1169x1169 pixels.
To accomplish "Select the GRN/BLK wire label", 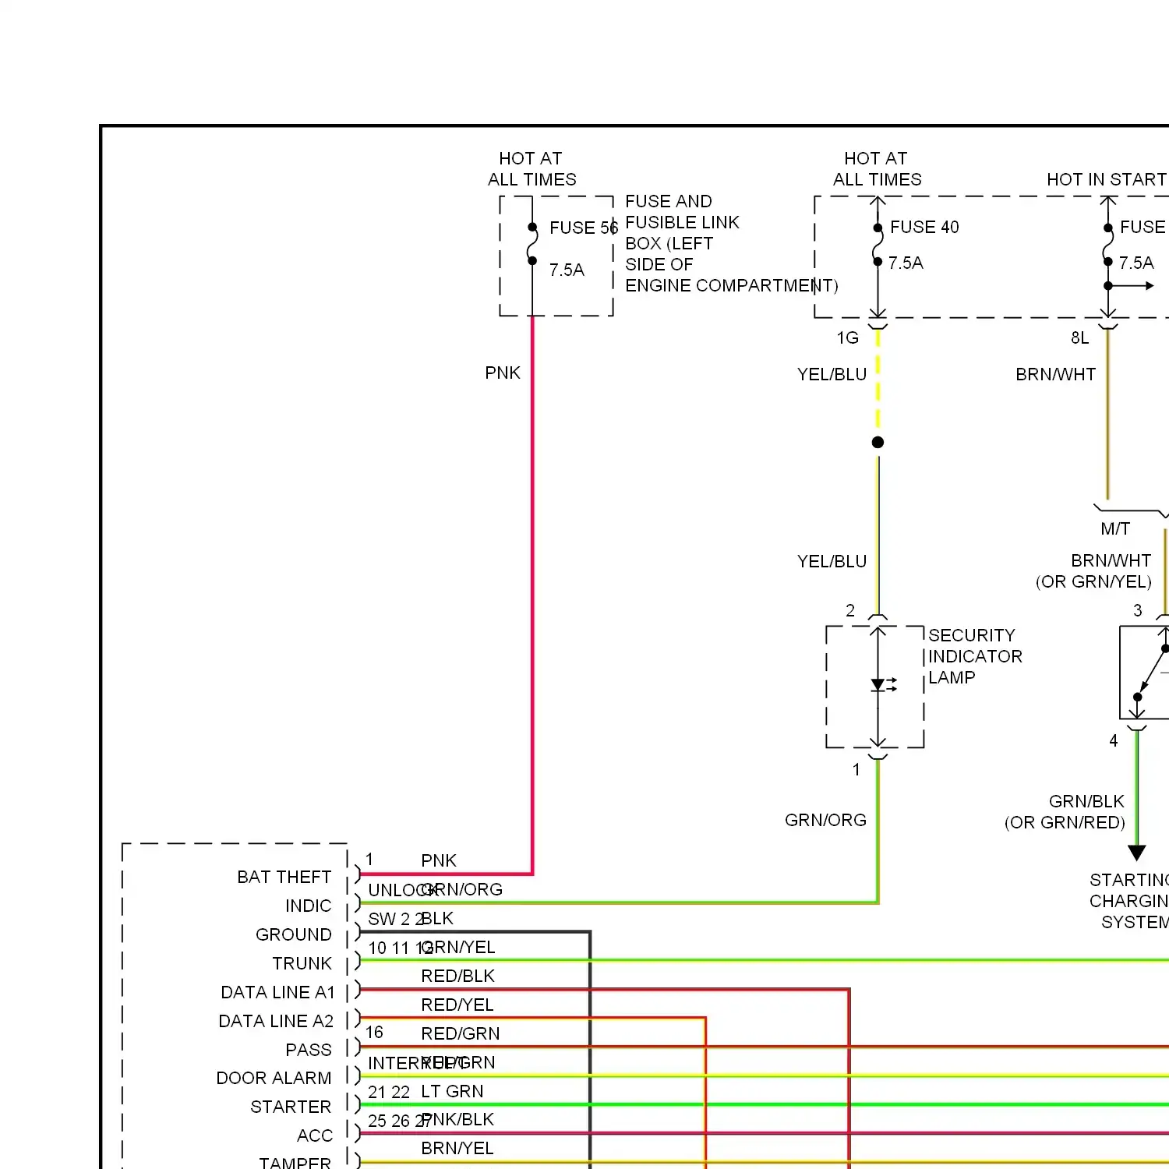I will pyautogui.click(x=1086, y=801).
